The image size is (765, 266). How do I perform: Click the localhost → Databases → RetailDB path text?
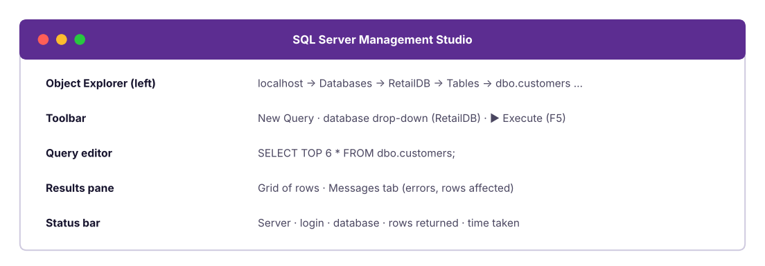(420, 83)
